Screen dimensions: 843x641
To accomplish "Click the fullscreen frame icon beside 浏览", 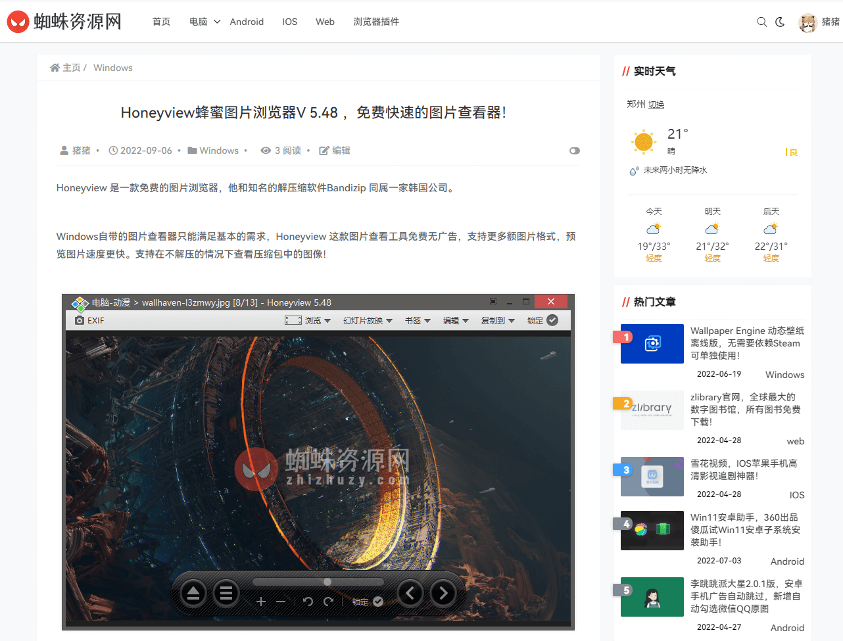I will point(293,321).
